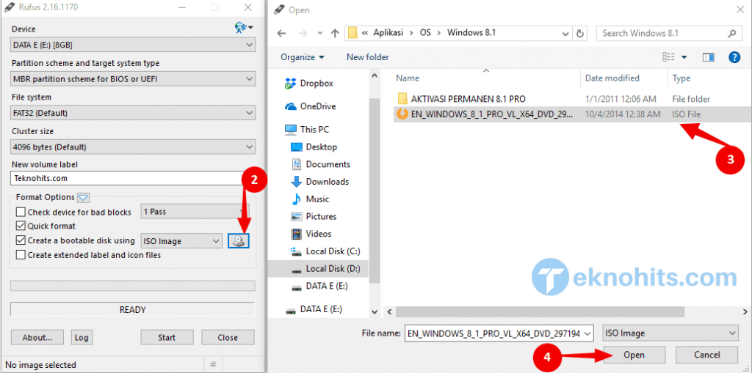Open the 1 Pass dropdown
The height and width of the screenshot is (373, 752).
[x=195, y=211]
